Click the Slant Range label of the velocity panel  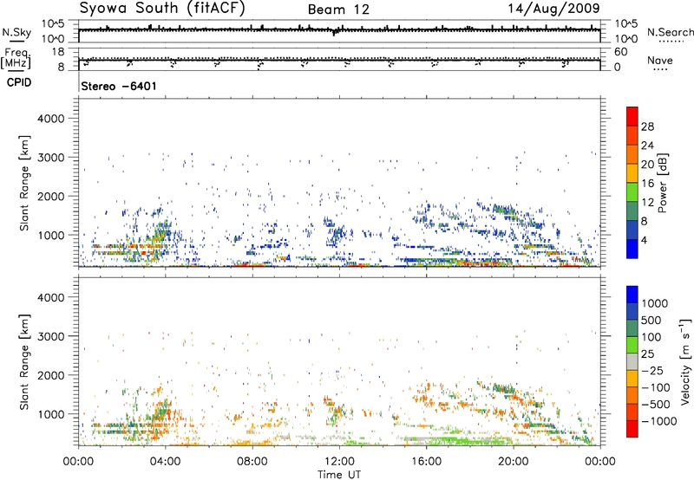pyautogui.click(x=24, y=362)
